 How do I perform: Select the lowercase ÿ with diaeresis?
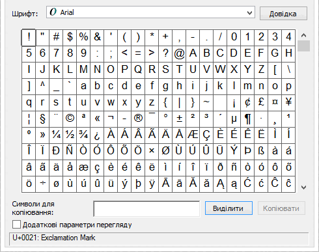[x=152, y=184]
